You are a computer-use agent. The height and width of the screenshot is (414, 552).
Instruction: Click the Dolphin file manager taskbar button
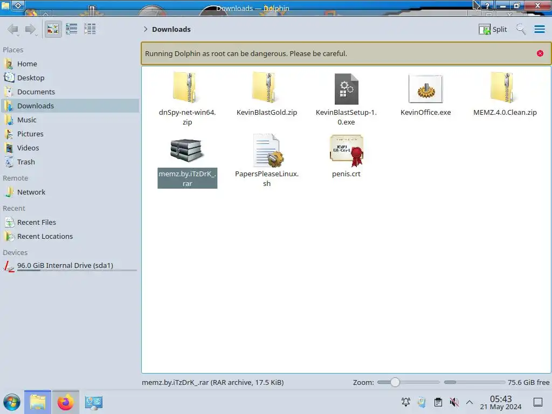click(38, 402)
